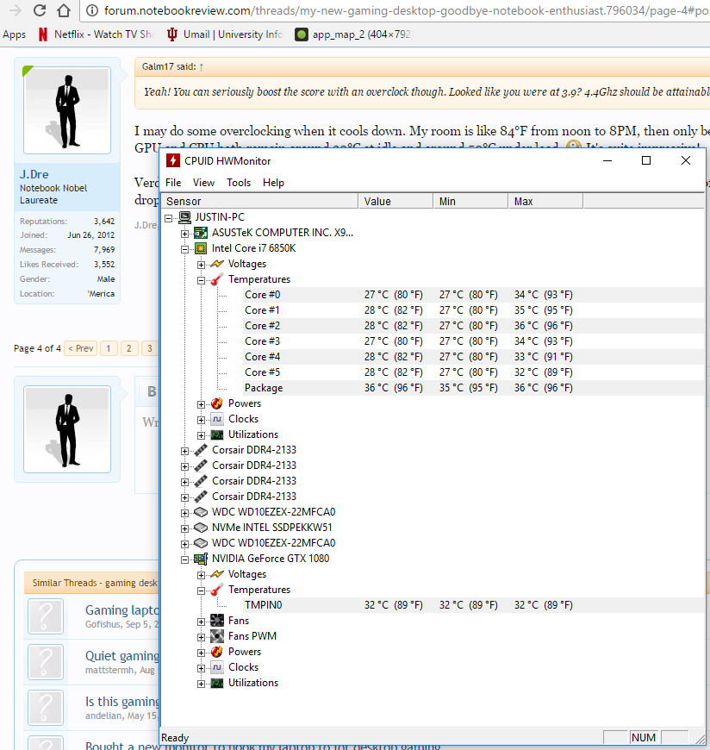The width and height of the screenshot is (710, 750).
Task: Click the GPU Clocks icon
Action: [217, 667]
